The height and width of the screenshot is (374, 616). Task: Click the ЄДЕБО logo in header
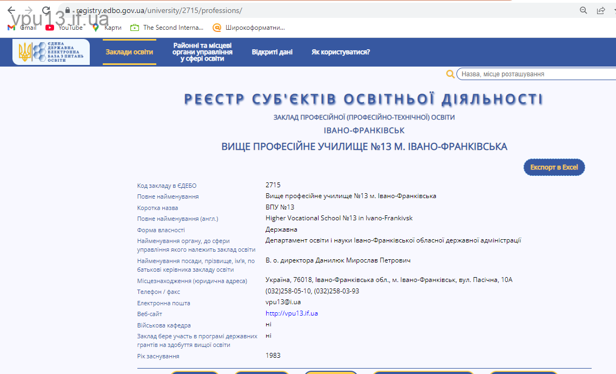[51, 52]
